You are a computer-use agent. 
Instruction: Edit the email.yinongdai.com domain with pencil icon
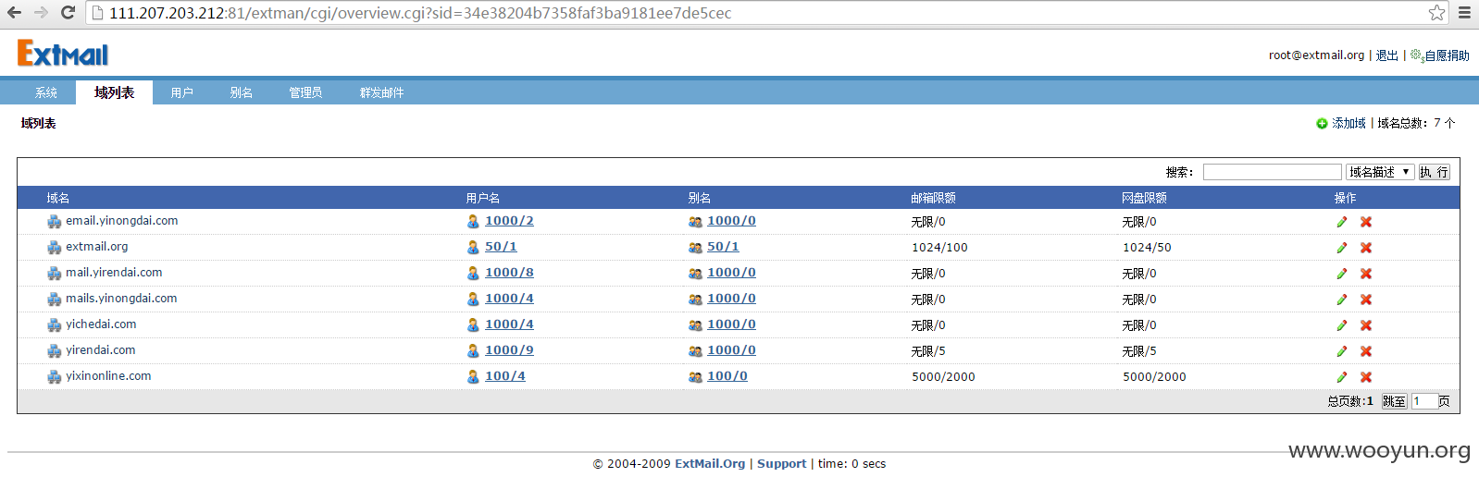pos(1342,222)
